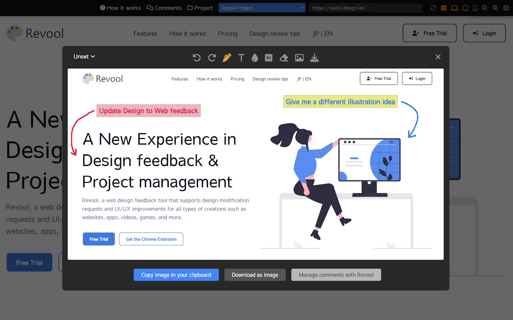The height and width of the screenshot is (320, 513).
Task: Click JP | EN language switch on background page
Action: click(323, 34)
